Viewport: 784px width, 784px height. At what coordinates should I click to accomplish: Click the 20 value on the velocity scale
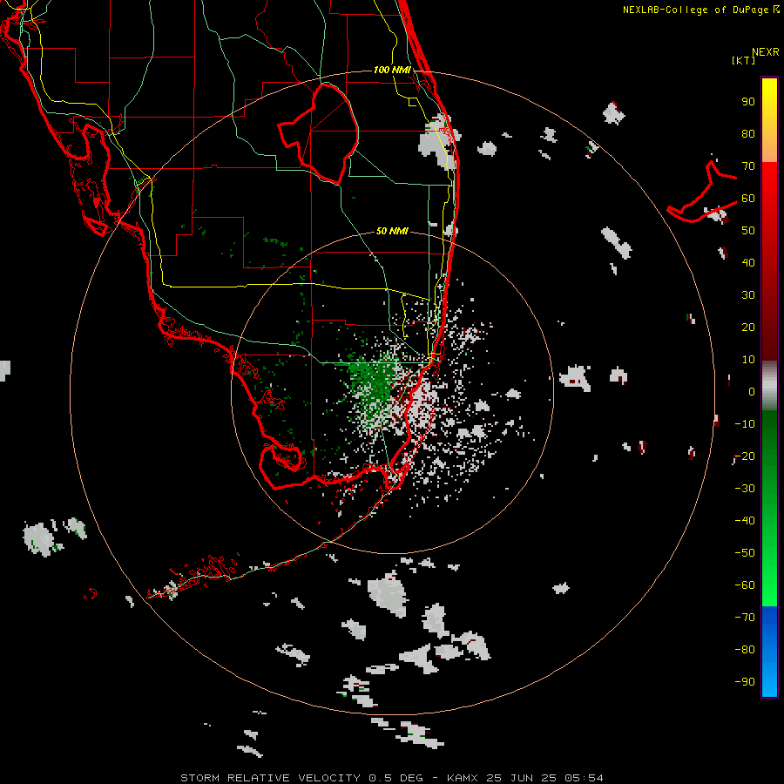(748, 328)
